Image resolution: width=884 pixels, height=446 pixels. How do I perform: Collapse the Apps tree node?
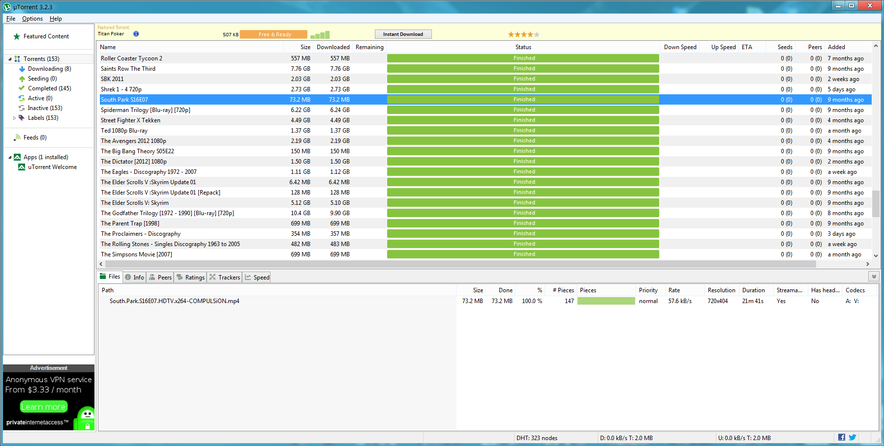coord(10,157)
